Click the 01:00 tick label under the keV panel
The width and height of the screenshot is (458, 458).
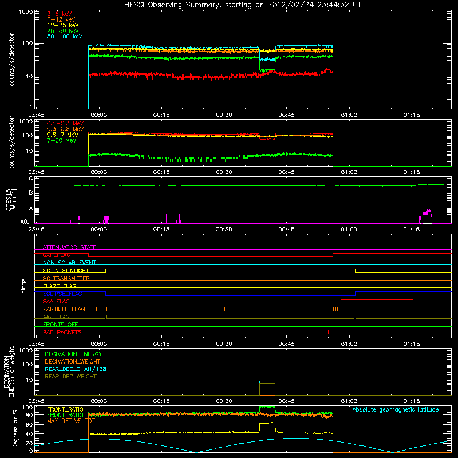coord(349,115)
